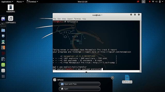Click the red icon left of workspace indicator
165x92 pixels.
coord(138,2)
